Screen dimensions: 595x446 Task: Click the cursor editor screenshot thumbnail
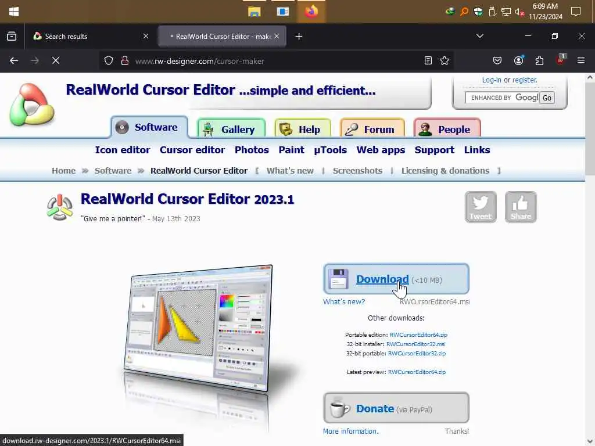click(x=198, y=328)
